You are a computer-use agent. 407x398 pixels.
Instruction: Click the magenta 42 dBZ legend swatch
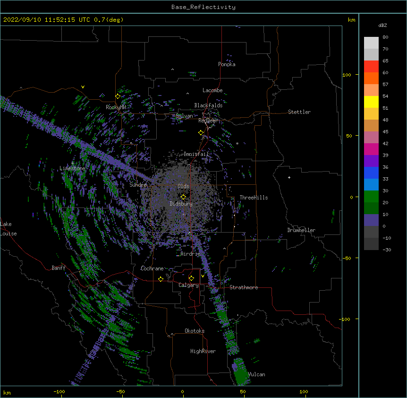(x=371, y=149)
